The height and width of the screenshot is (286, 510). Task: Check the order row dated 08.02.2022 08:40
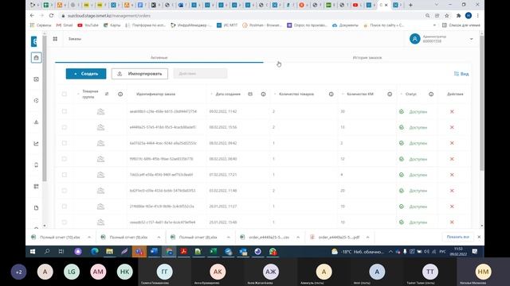(64, 159)
